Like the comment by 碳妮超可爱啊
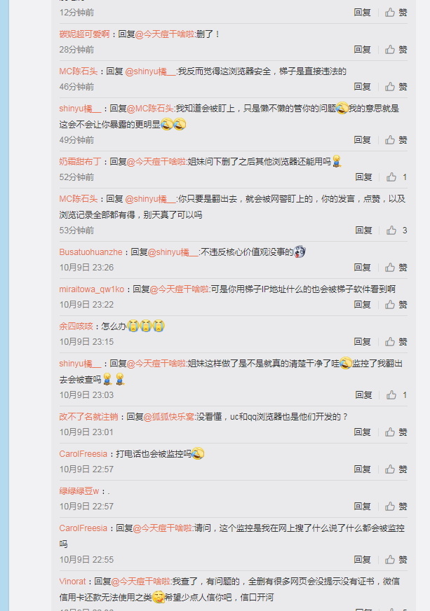Viewport: 430px width, 611px height. (396, 50)
